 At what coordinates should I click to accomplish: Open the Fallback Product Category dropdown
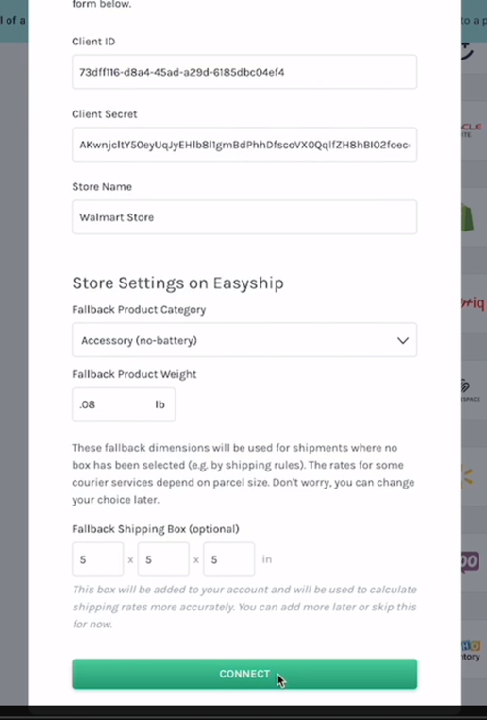pyautogui.click(x=244, y=340)
